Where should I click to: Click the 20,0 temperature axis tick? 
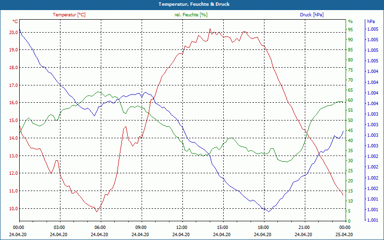(14, 32)
